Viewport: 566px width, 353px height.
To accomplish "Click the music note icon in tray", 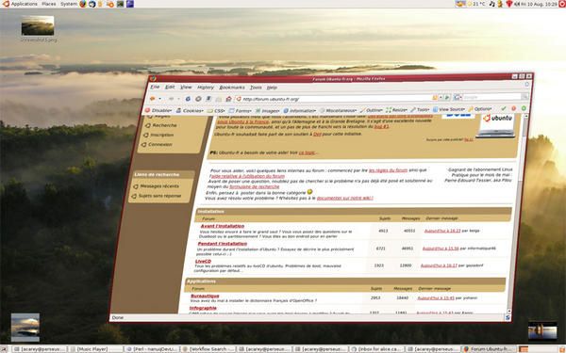I will pos(491,4).
